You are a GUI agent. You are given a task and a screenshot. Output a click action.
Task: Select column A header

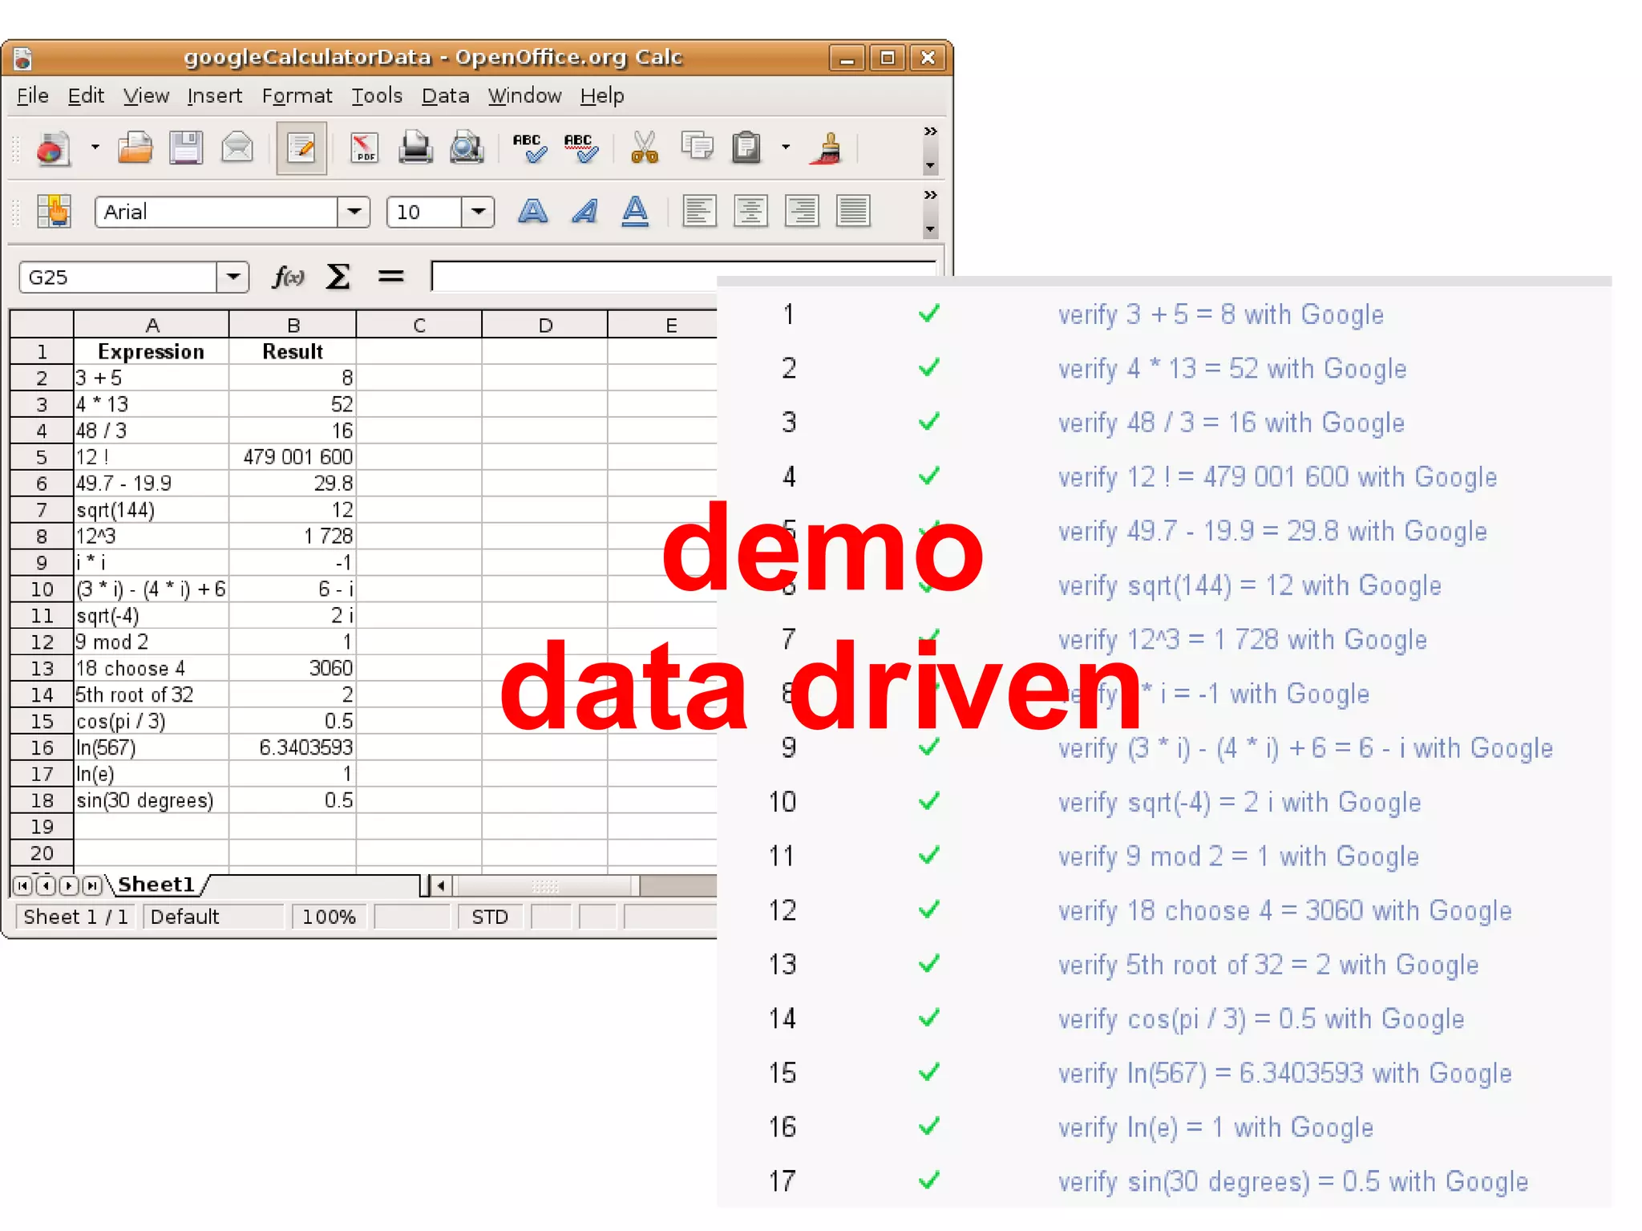coord(152,325)
